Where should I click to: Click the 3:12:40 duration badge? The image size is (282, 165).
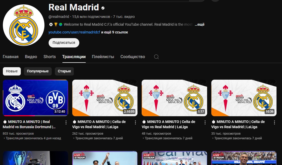click(x=60, y=112)
